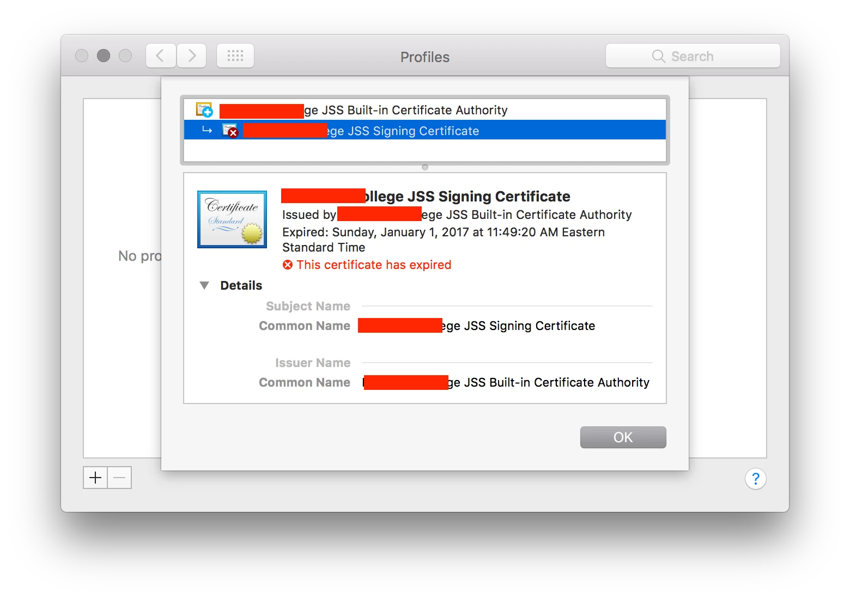Click the Expired date line
Image resolution: width=850 pixels, height=599 pixels.
444,240
